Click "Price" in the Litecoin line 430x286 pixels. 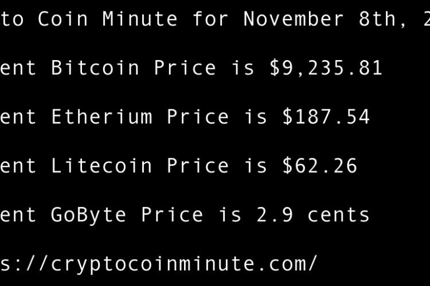[x=198, y=166]
